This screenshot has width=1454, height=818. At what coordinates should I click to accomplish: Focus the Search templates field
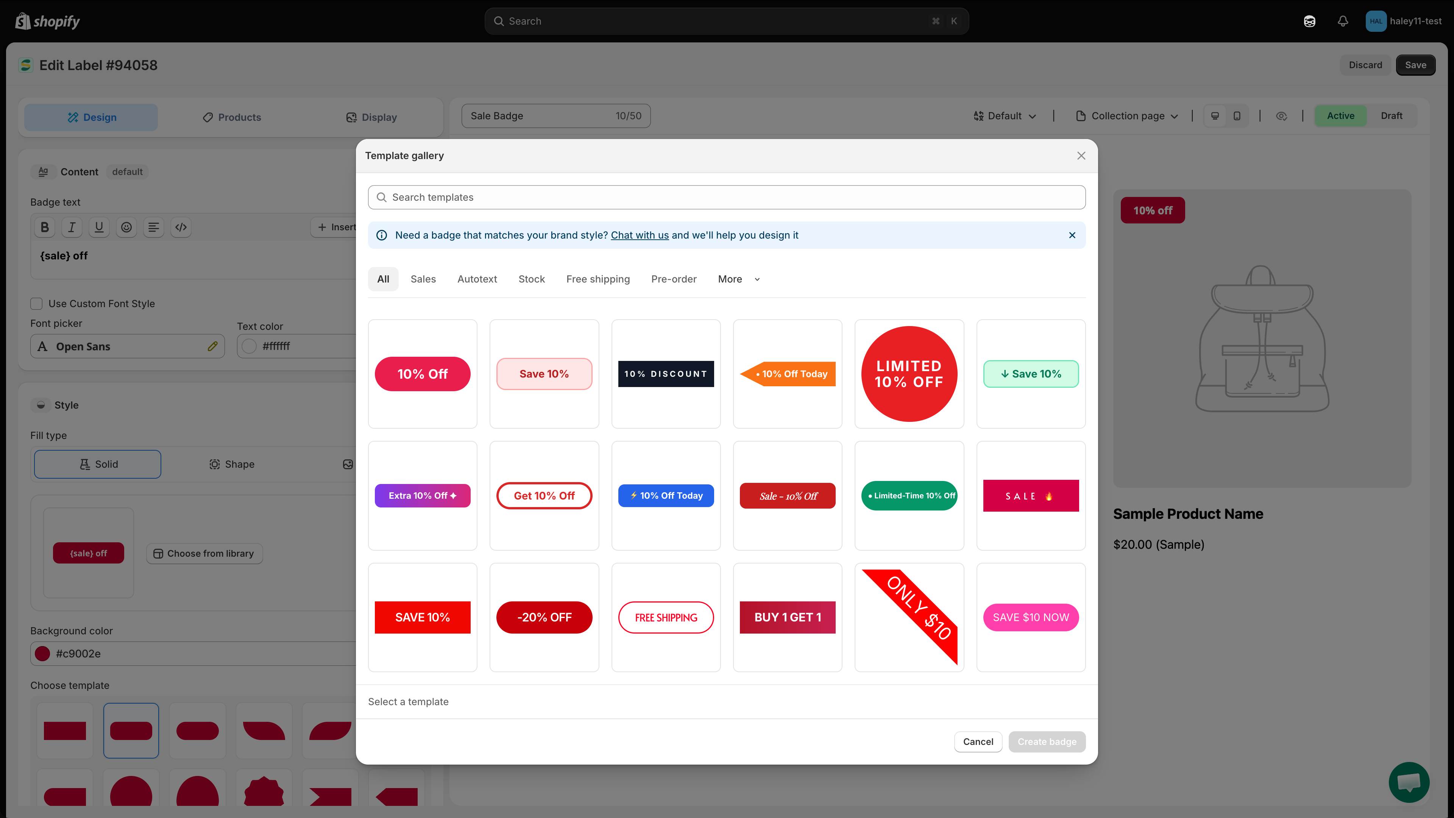coord(727,197)
